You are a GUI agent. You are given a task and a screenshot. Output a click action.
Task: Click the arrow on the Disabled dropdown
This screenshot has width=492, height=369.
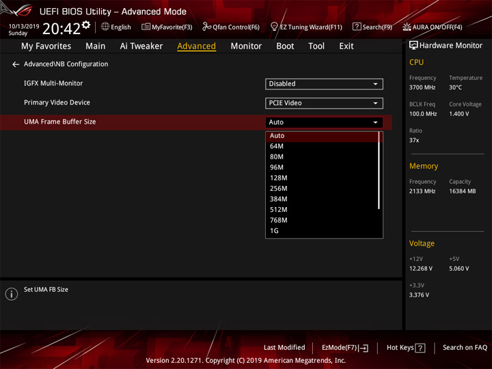point(375,84)
